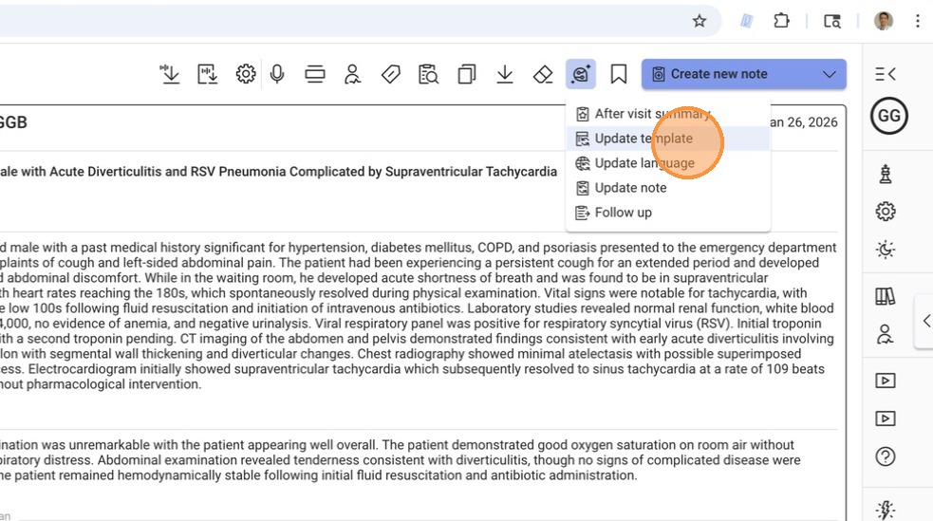Open the patient person icon in the toolbar
933x521 pixels.
352,74
